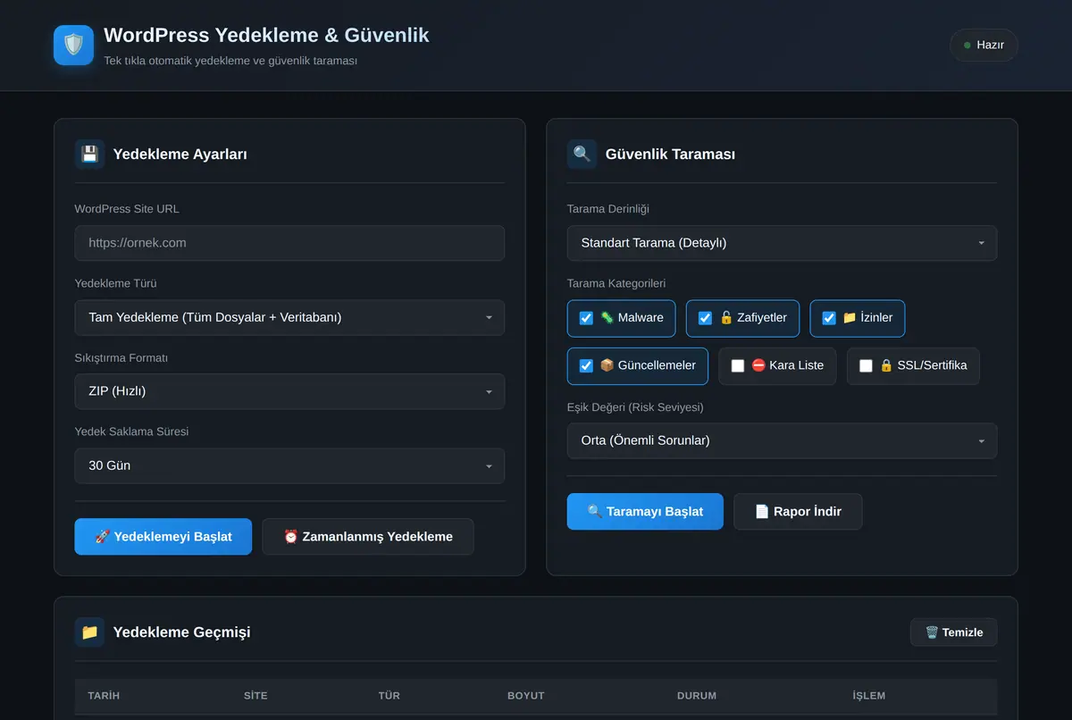Uncheck the Güncellemeler checkbox
The height and width of the screenshot is (720, 1072).
pyautogui.click(x=586, y=365)
